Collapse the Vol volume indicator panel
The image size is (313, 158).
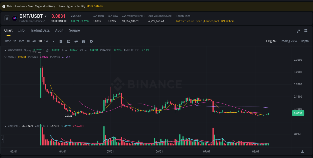pyautogui.click(x=5, y=126)
